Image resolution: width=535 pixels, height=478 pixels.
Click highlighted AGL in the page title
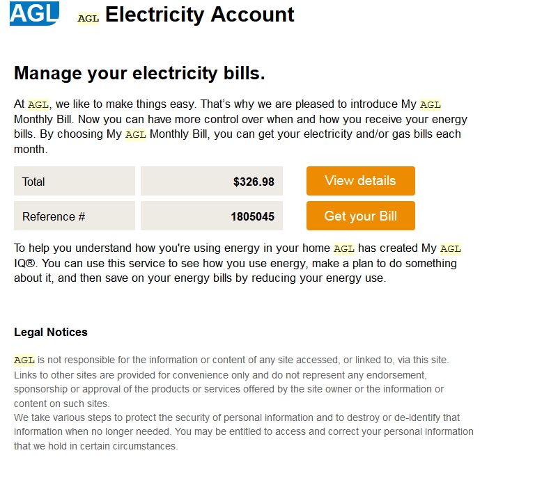coord(88,19)
